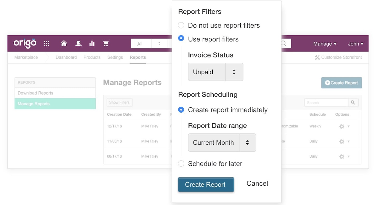Select Create report immediately radio button

click(181, 110)
